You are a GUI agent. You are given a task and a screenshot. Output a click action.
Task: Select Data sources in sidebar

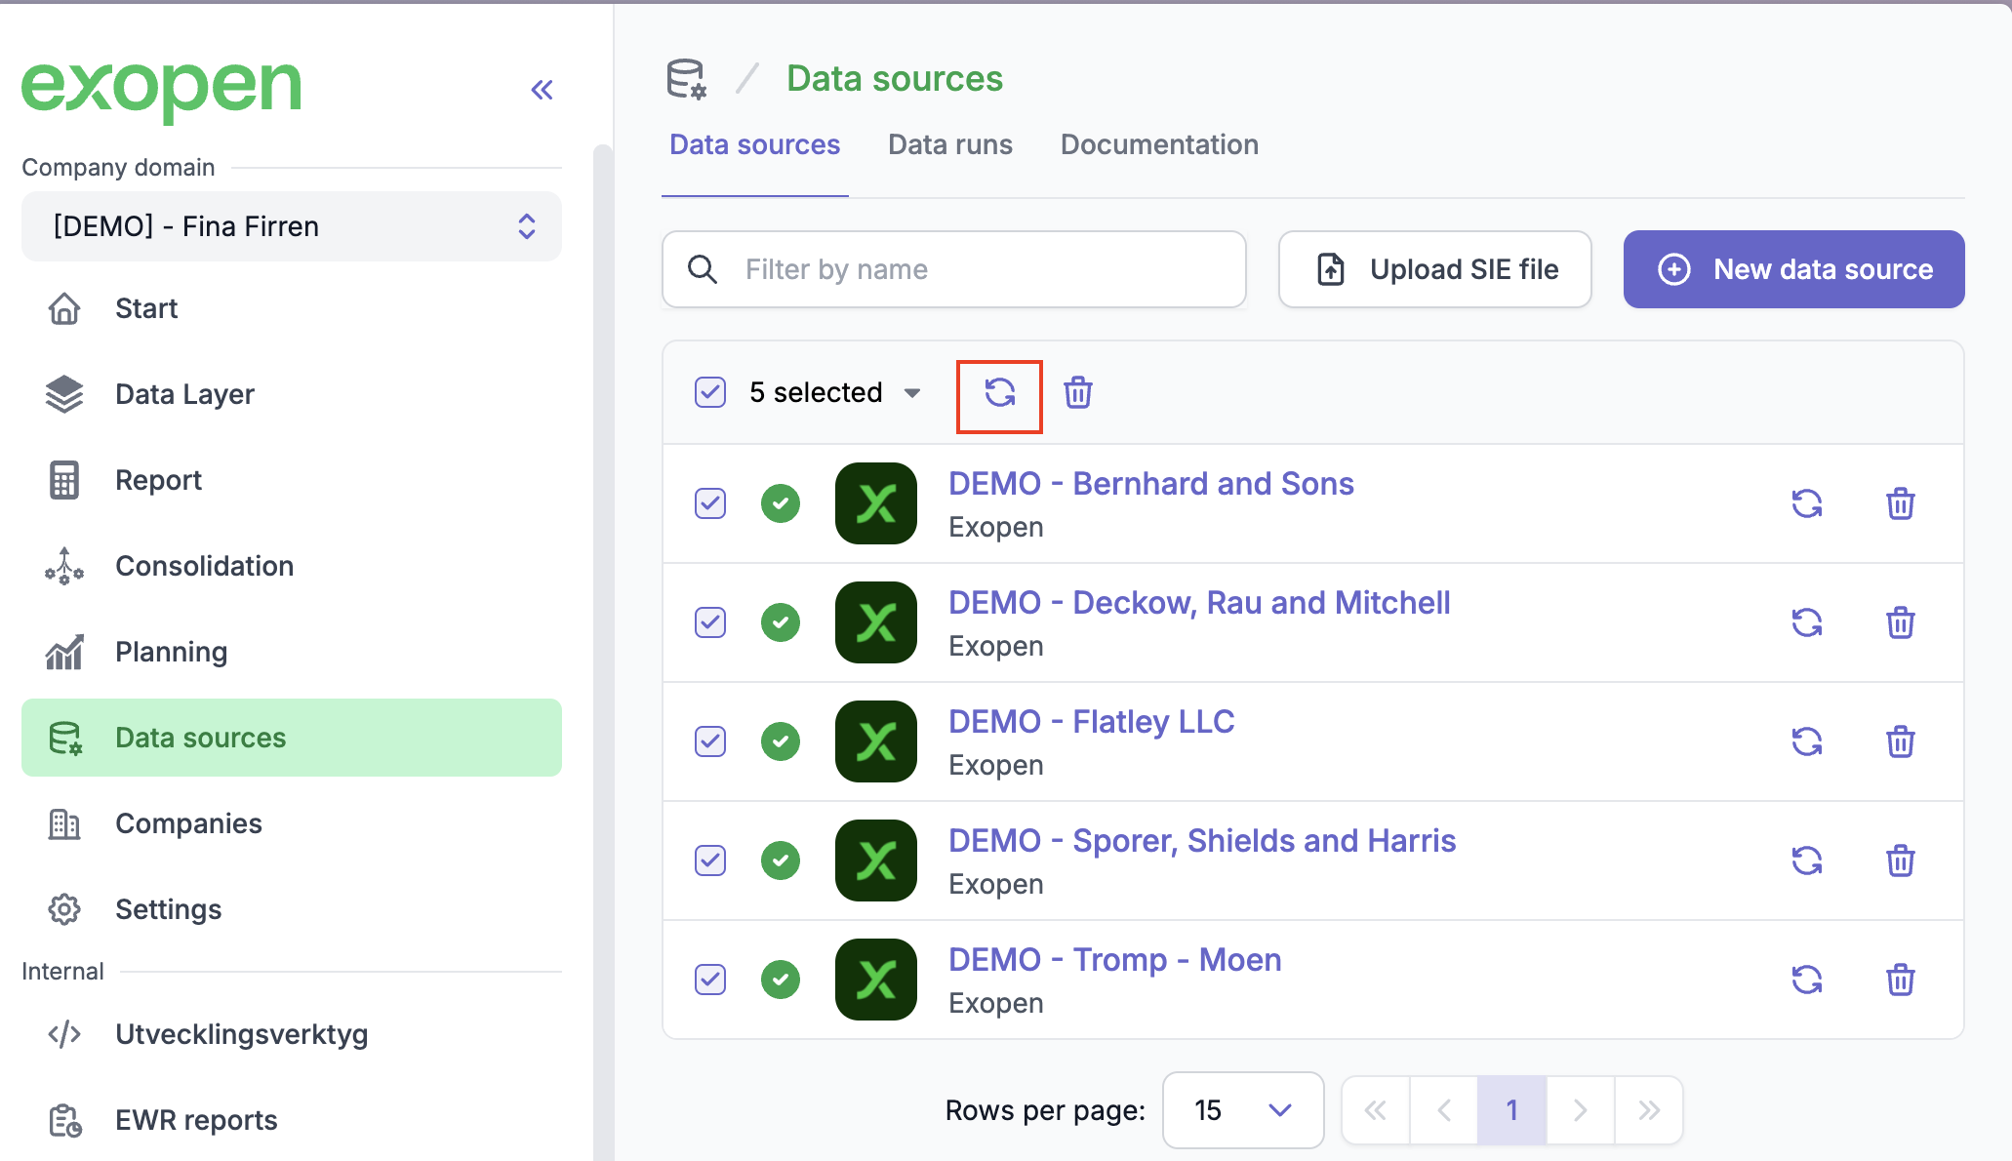[x=292, y=738]
